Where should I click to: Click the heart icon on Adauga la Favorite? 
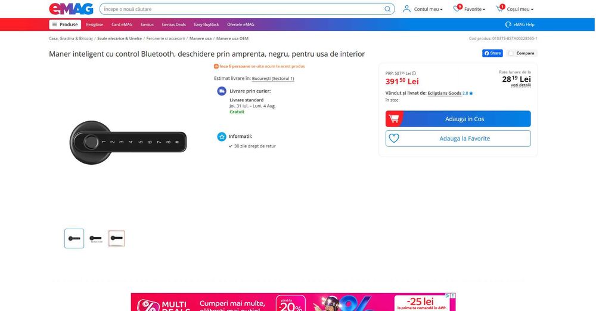(x=394, y=138)
